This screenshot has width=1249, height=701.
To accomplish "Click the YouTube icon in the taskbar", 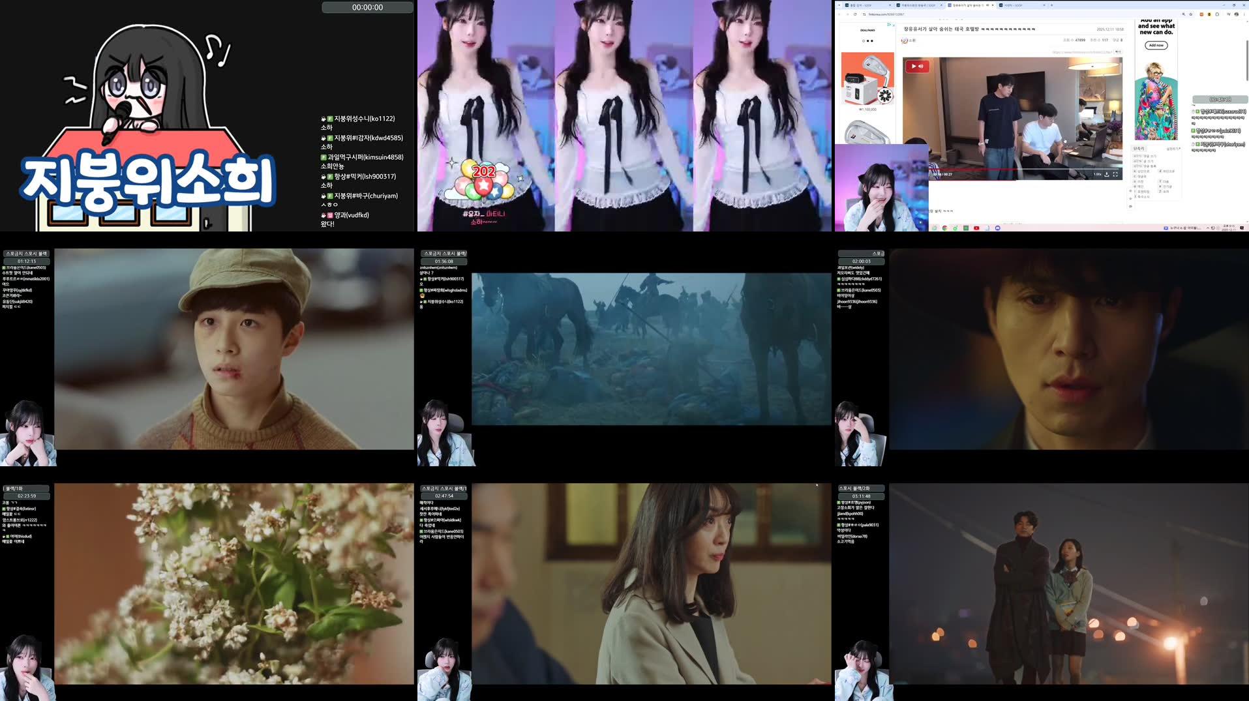I will click(976, 228).
